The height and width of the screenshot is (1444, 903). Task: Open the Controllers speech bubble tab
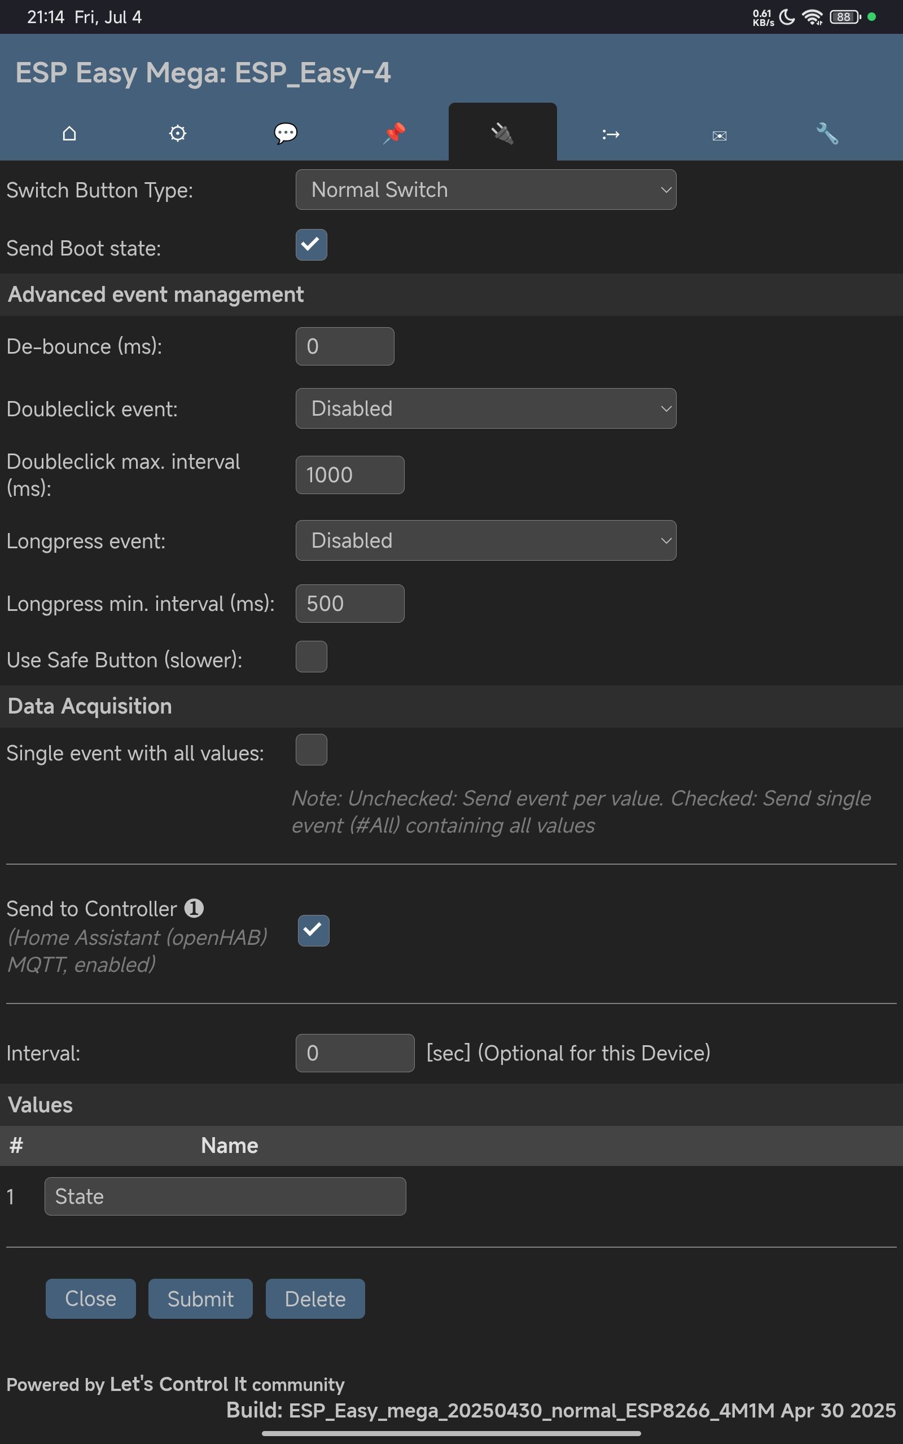286,133
